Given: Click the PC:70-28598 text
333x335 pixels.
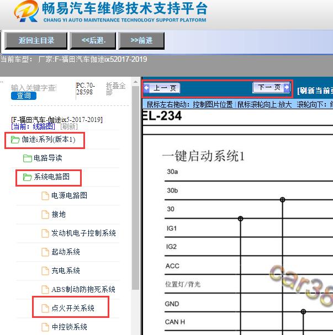Looking at the screenshot, I should [x=85, y=89].
